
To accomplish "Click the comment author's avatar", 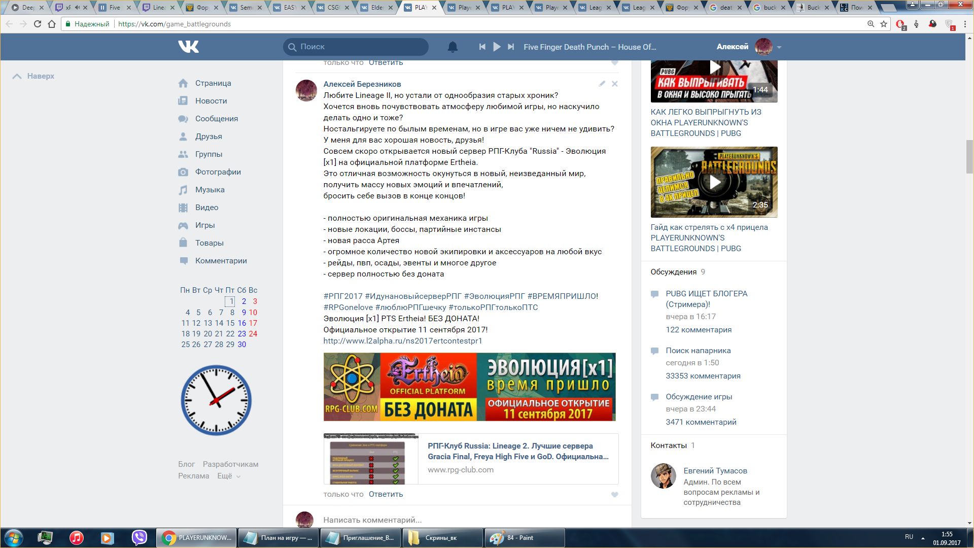I will (x=306, y=90).
